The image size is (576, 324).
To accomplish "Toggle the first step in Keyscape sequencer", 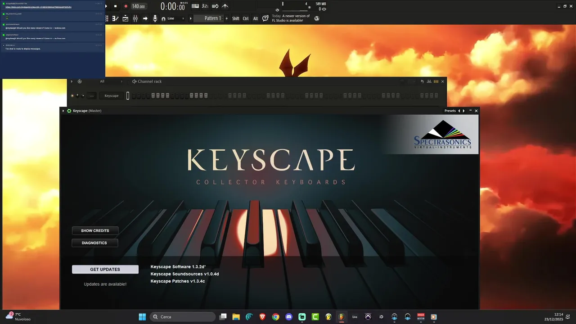I will tap(134, 95).
